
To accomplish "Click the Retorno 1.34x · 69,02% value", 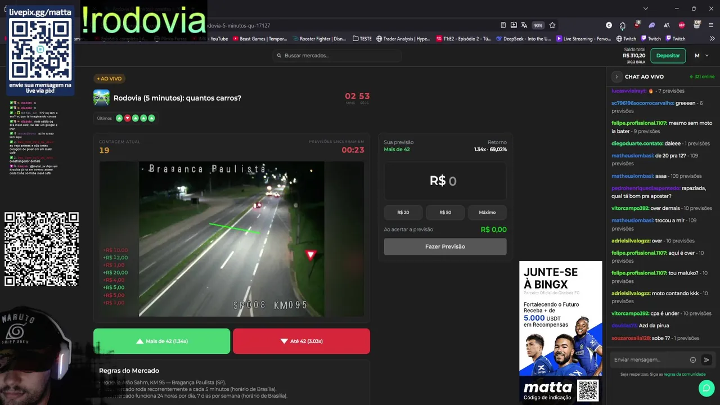I will click(490, 150).
